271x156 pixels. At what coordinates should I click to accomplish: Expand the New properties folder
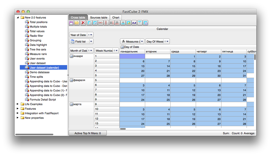tap(18, 118)
